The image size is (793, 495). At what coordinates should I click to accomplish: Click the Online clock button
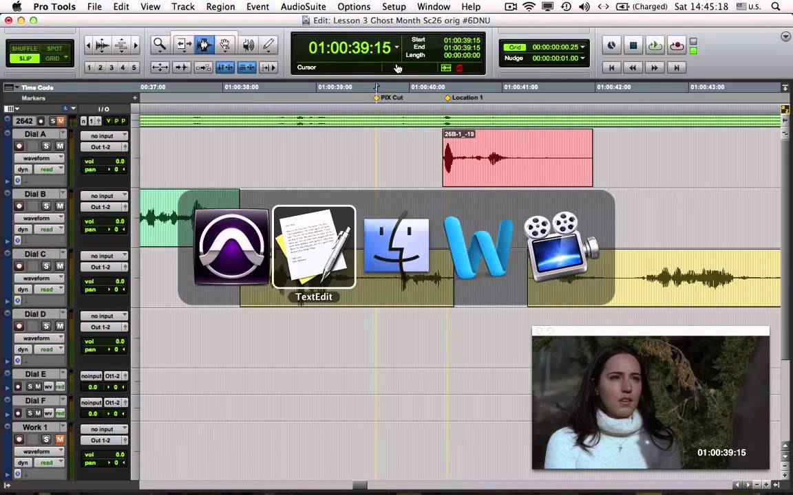click(611, 45)
